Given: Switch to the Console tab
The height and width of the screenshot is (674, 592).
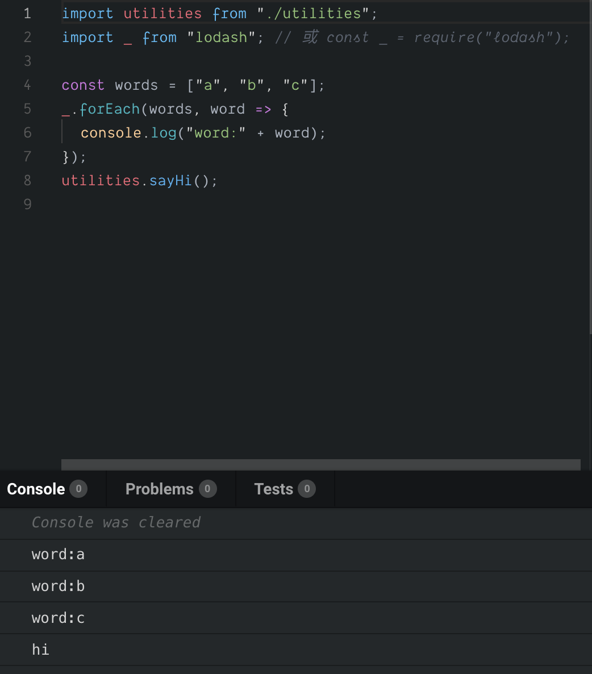Looking at the screenshot, I should tap(35, 489).
